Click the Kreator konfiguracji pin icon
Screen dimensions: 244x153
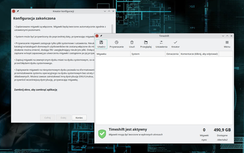[18, 11]
